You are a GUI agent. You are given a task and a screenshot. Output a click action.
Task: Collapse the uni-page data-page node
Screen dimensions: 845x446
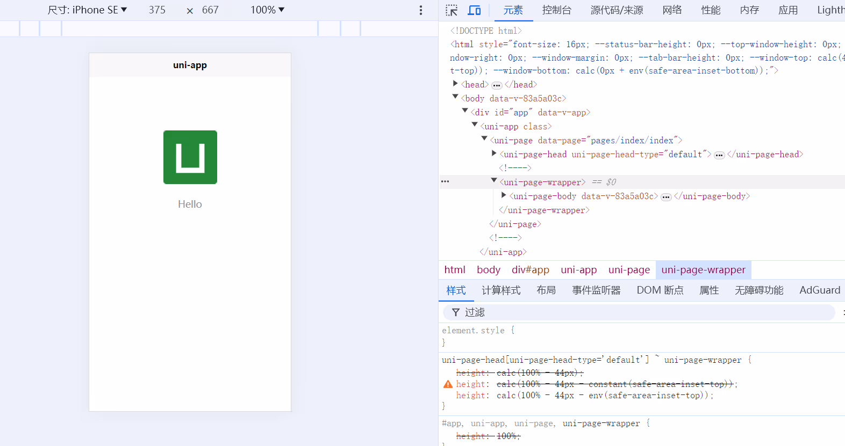point(484,138)
